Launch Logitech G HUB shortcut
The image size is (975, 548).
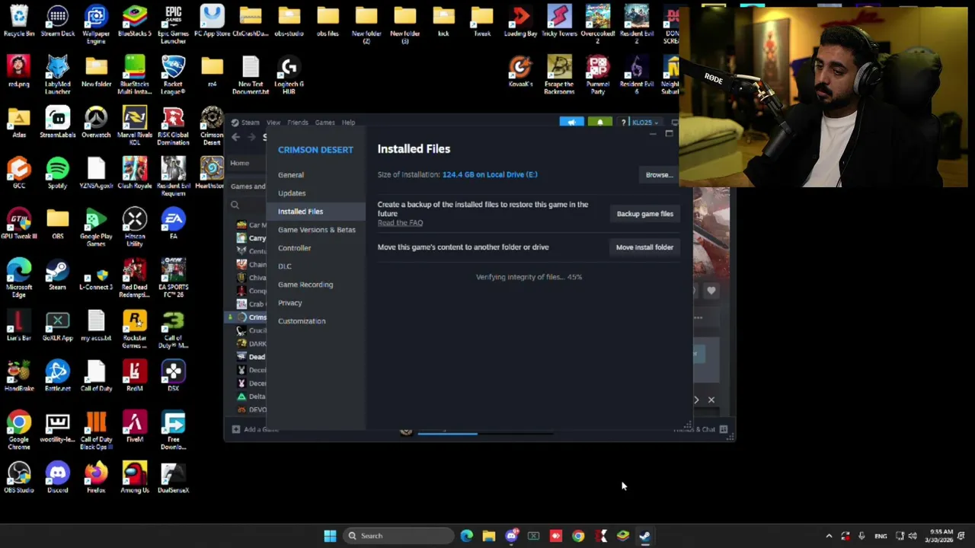click(x=289, y=75)
